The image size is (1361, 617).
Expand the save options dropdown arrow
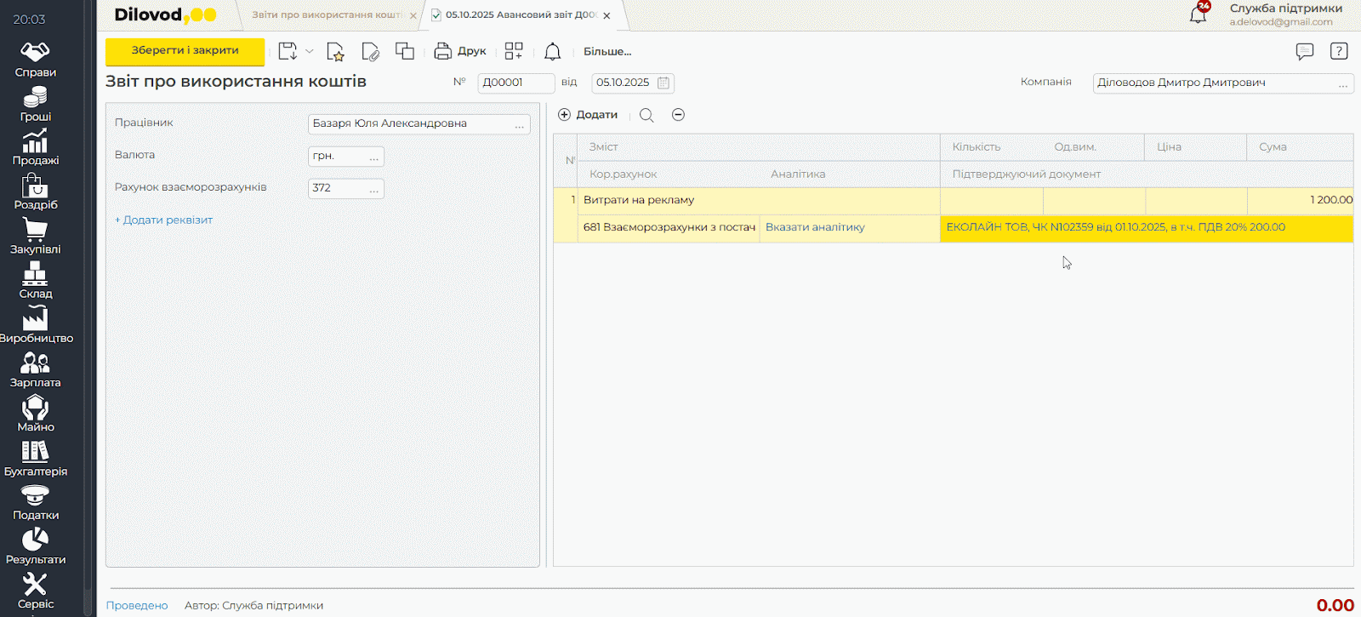(310, 52)
